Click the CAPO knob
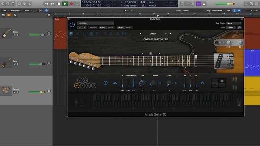The image size is (260, 146). pos(169,83)
